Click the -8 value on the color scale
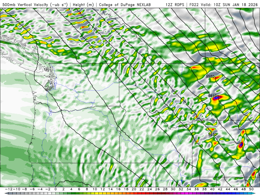Viewport: 260px width, 195px height. coord(24,189)
